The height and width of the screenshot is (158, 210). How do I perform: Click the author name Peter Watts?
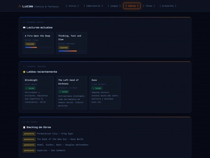click(x=31, y=84)
